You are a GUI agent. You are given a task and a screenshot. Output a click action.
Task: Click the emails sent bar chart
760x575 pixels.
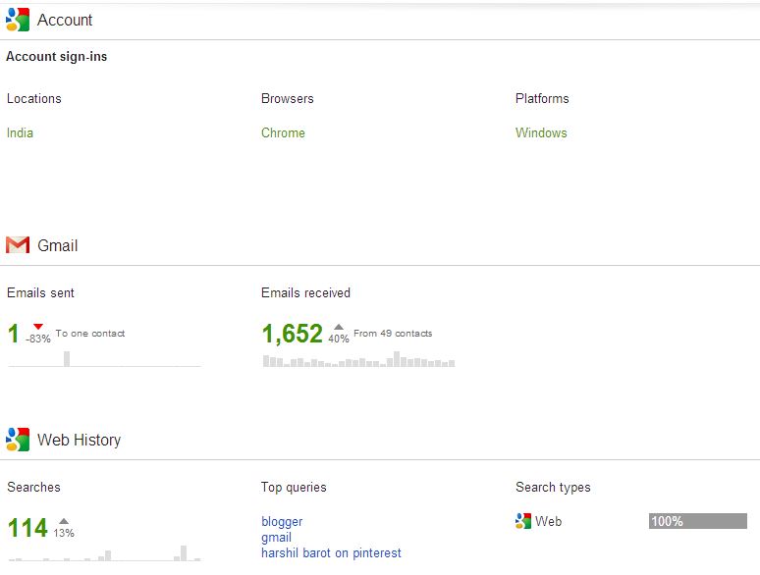click(103, 360)
